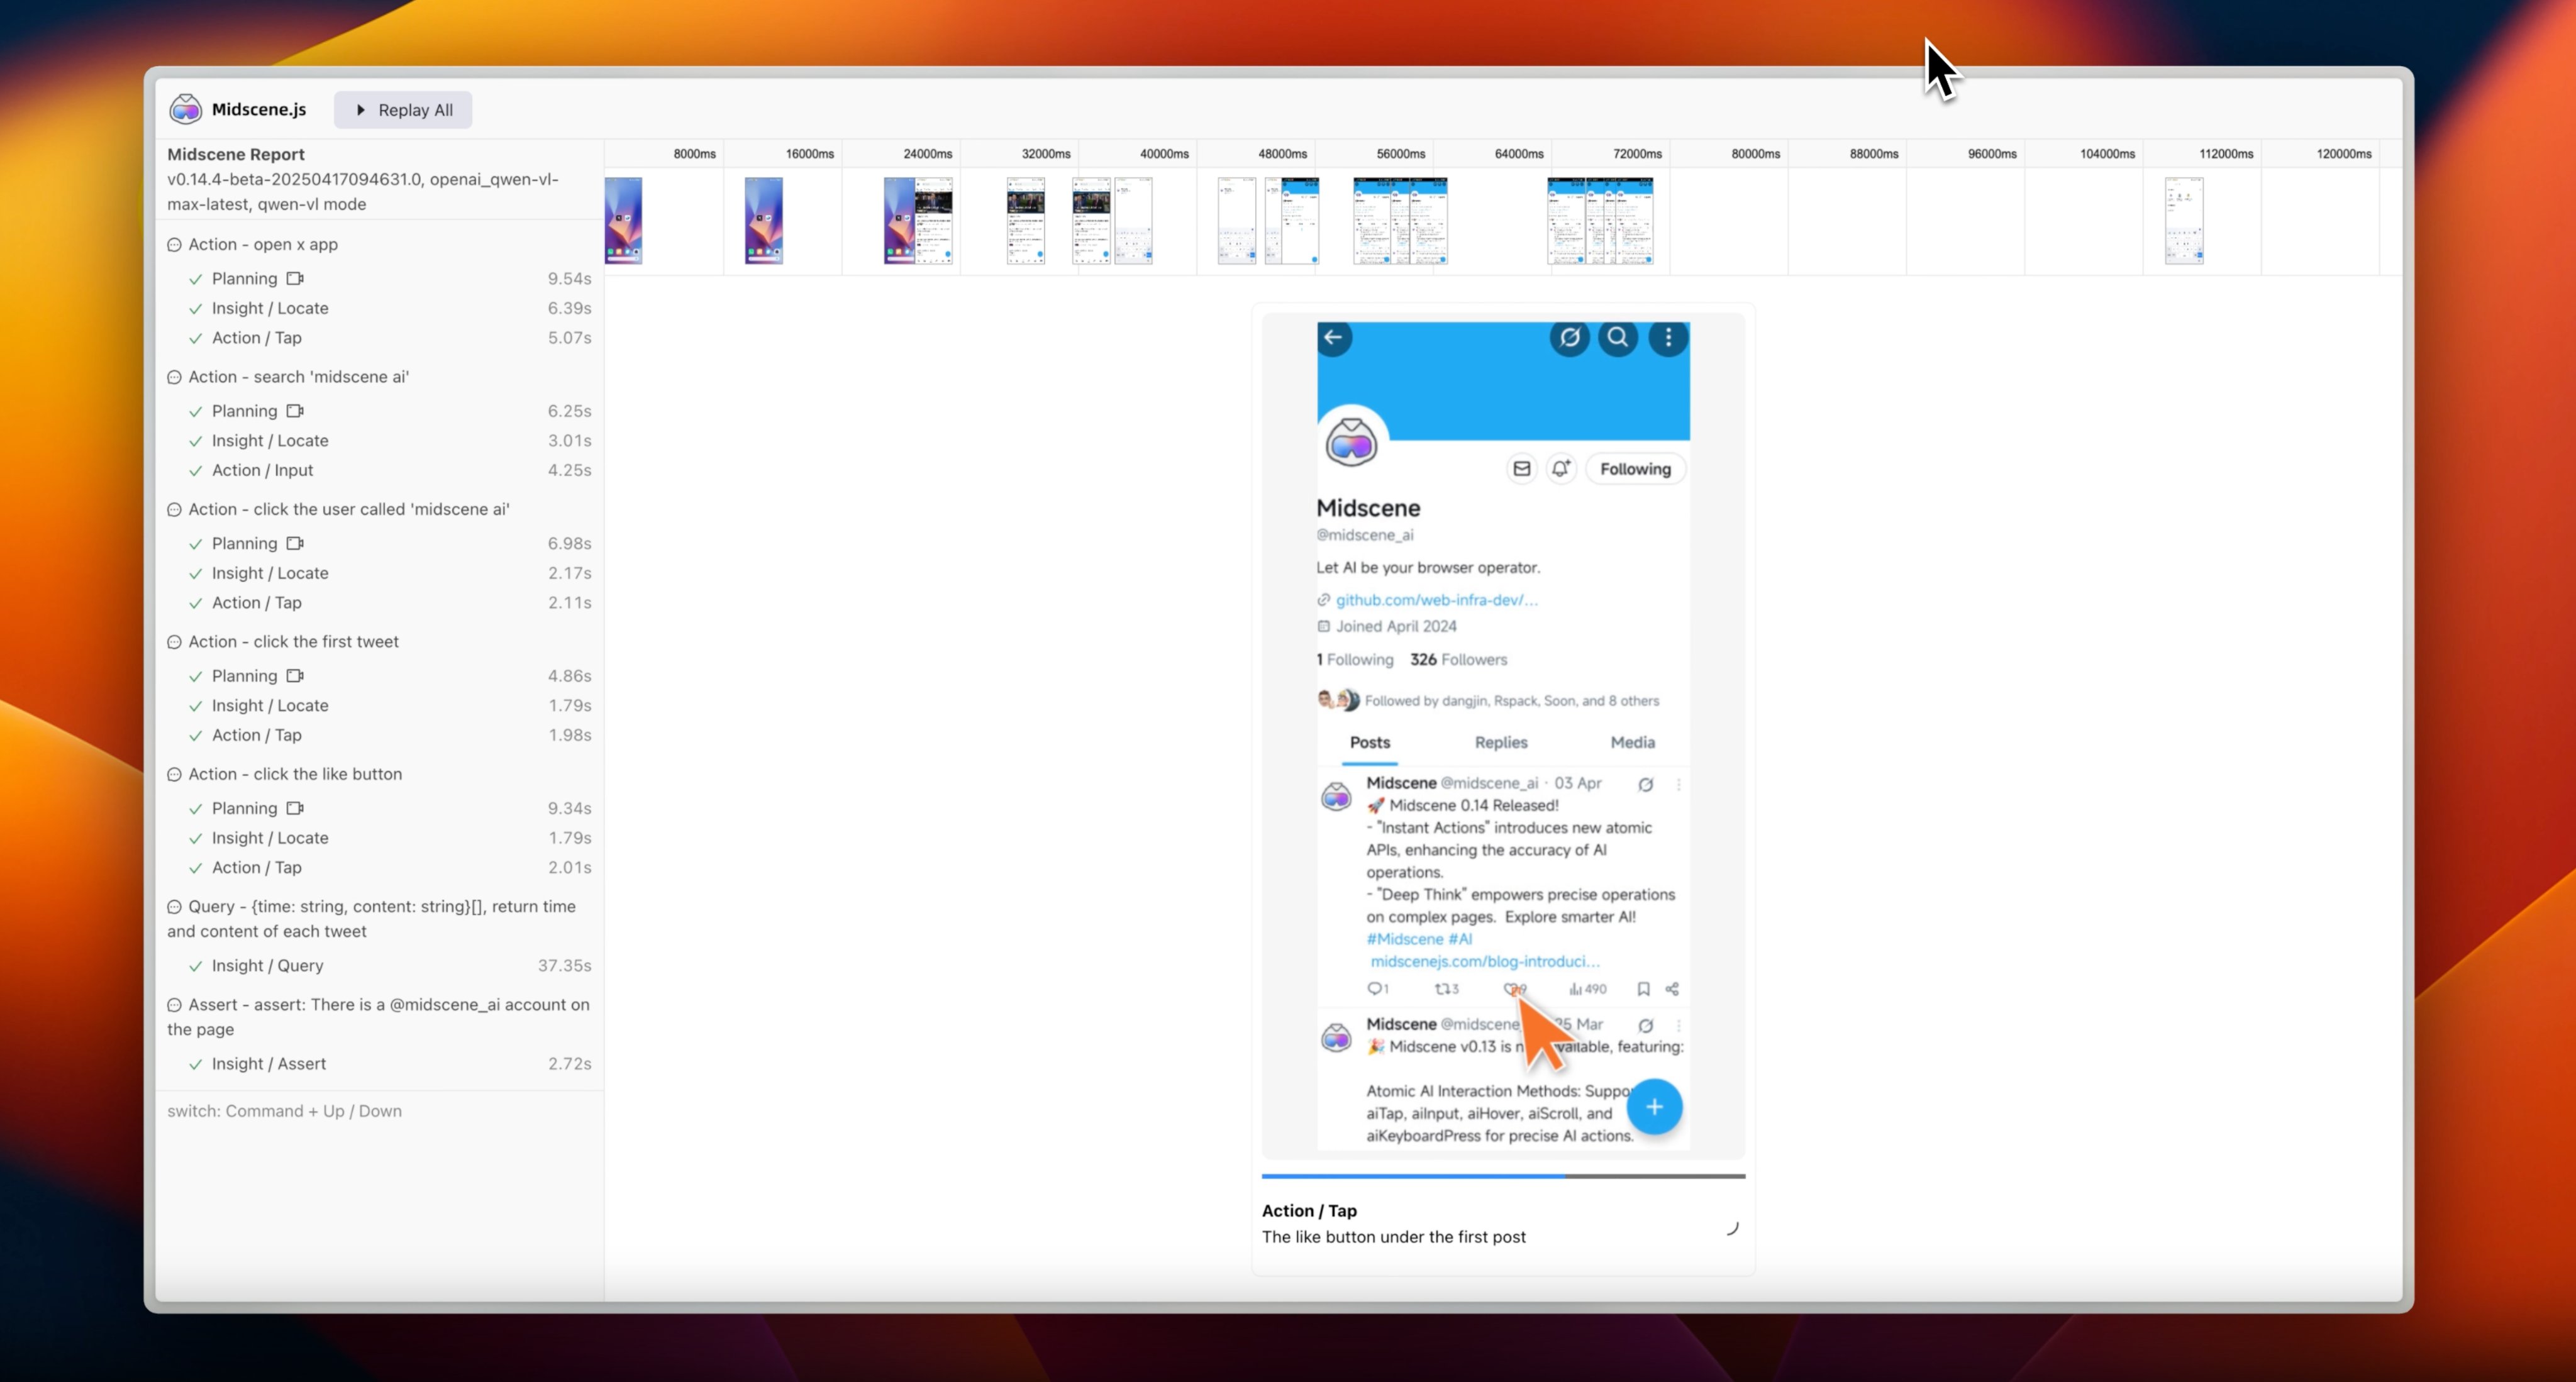
Task: Click the notification bell icon
Action: [1561, 468]
